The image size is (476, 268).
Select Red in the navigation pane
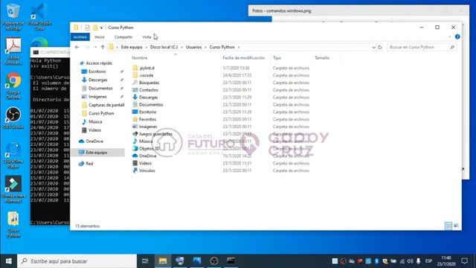coord(89,164)
